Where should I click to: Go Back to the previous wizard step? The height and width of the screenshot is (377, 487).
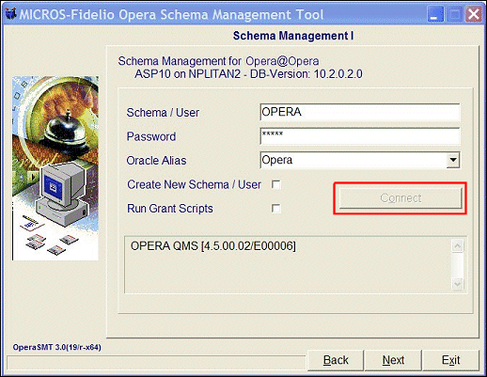(x=336, y=360)
